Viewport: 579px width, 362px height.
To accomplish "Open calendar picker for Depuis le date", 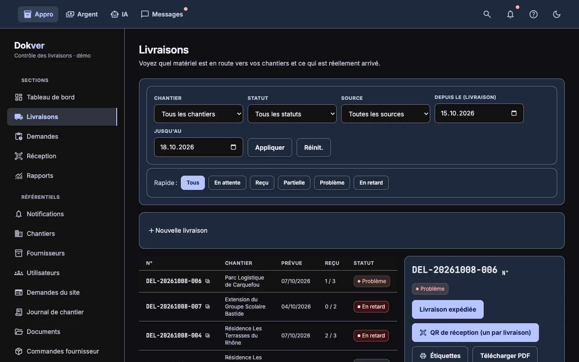I will (x=514, y=113).
